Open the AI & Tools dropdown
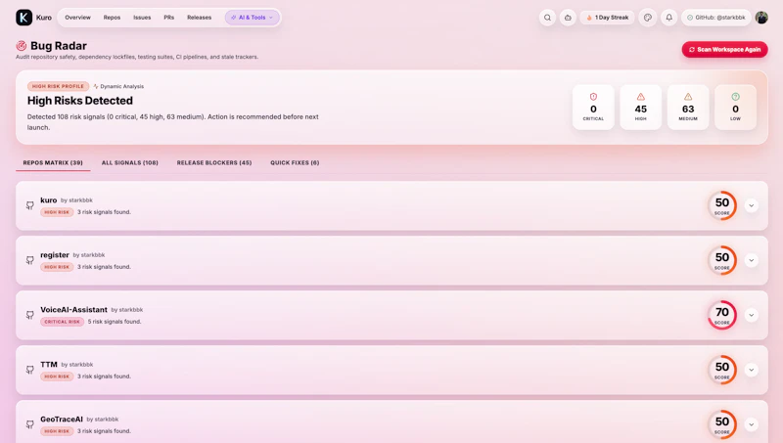This screenshot has height=443, width=783. point(253,18)
